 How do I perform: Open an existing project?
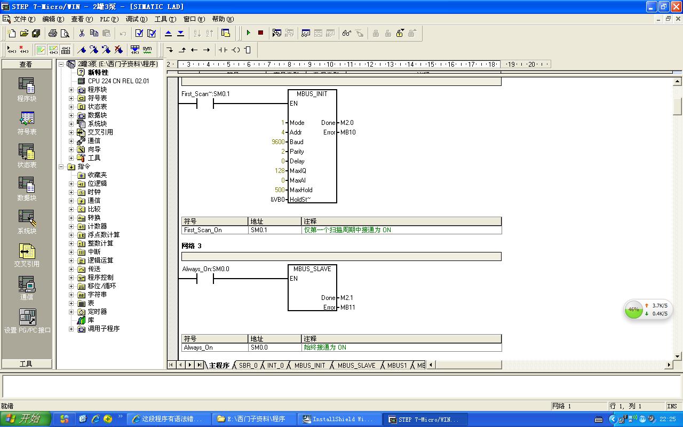tap(24, 33)
